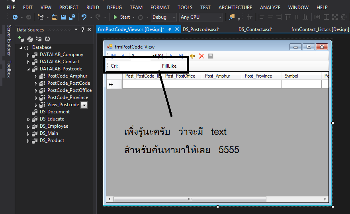Click the red X delete icon
Image resolution: width=350 pixels, height=214 pixels.
tap(201, 56)
